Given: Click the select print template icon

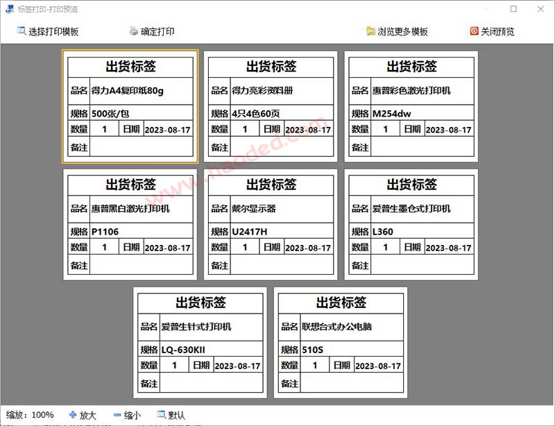Looking at the screenshot, I should (22, 31).
